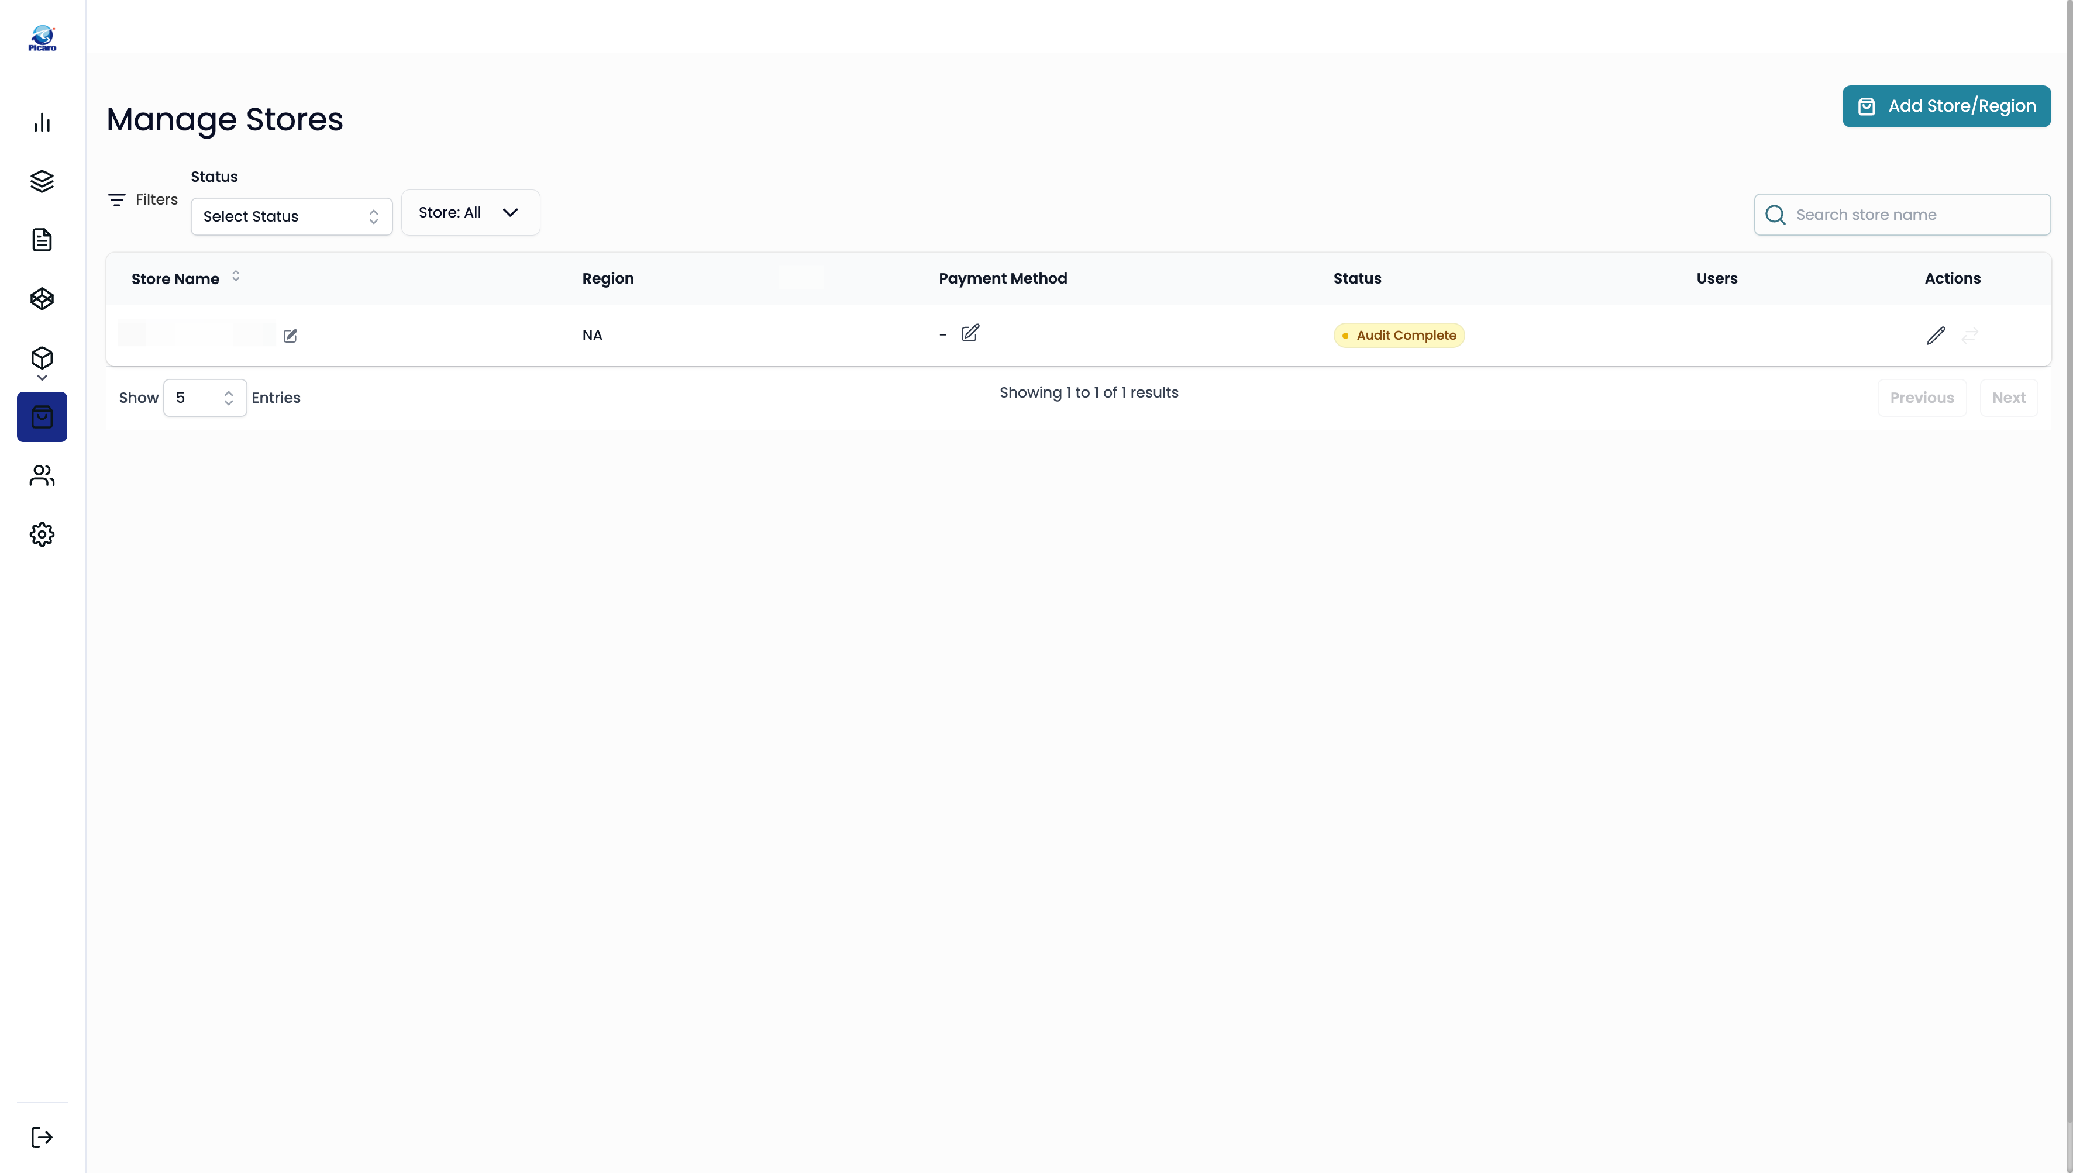Open the box package sidebar icon
This screenshot has height=1173, width=2073.
(42, 358)
